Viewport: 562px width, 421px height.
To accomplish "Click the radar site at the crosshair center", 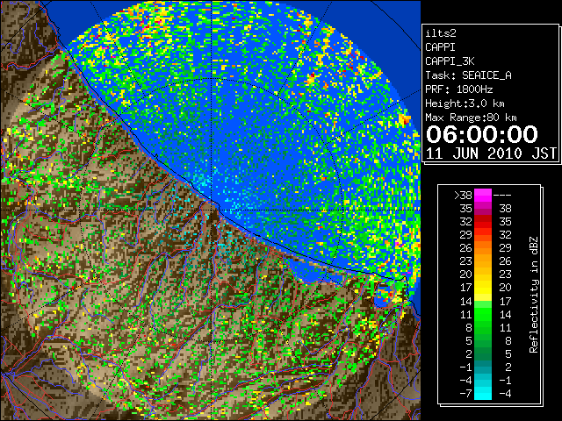I will (213, 210).
